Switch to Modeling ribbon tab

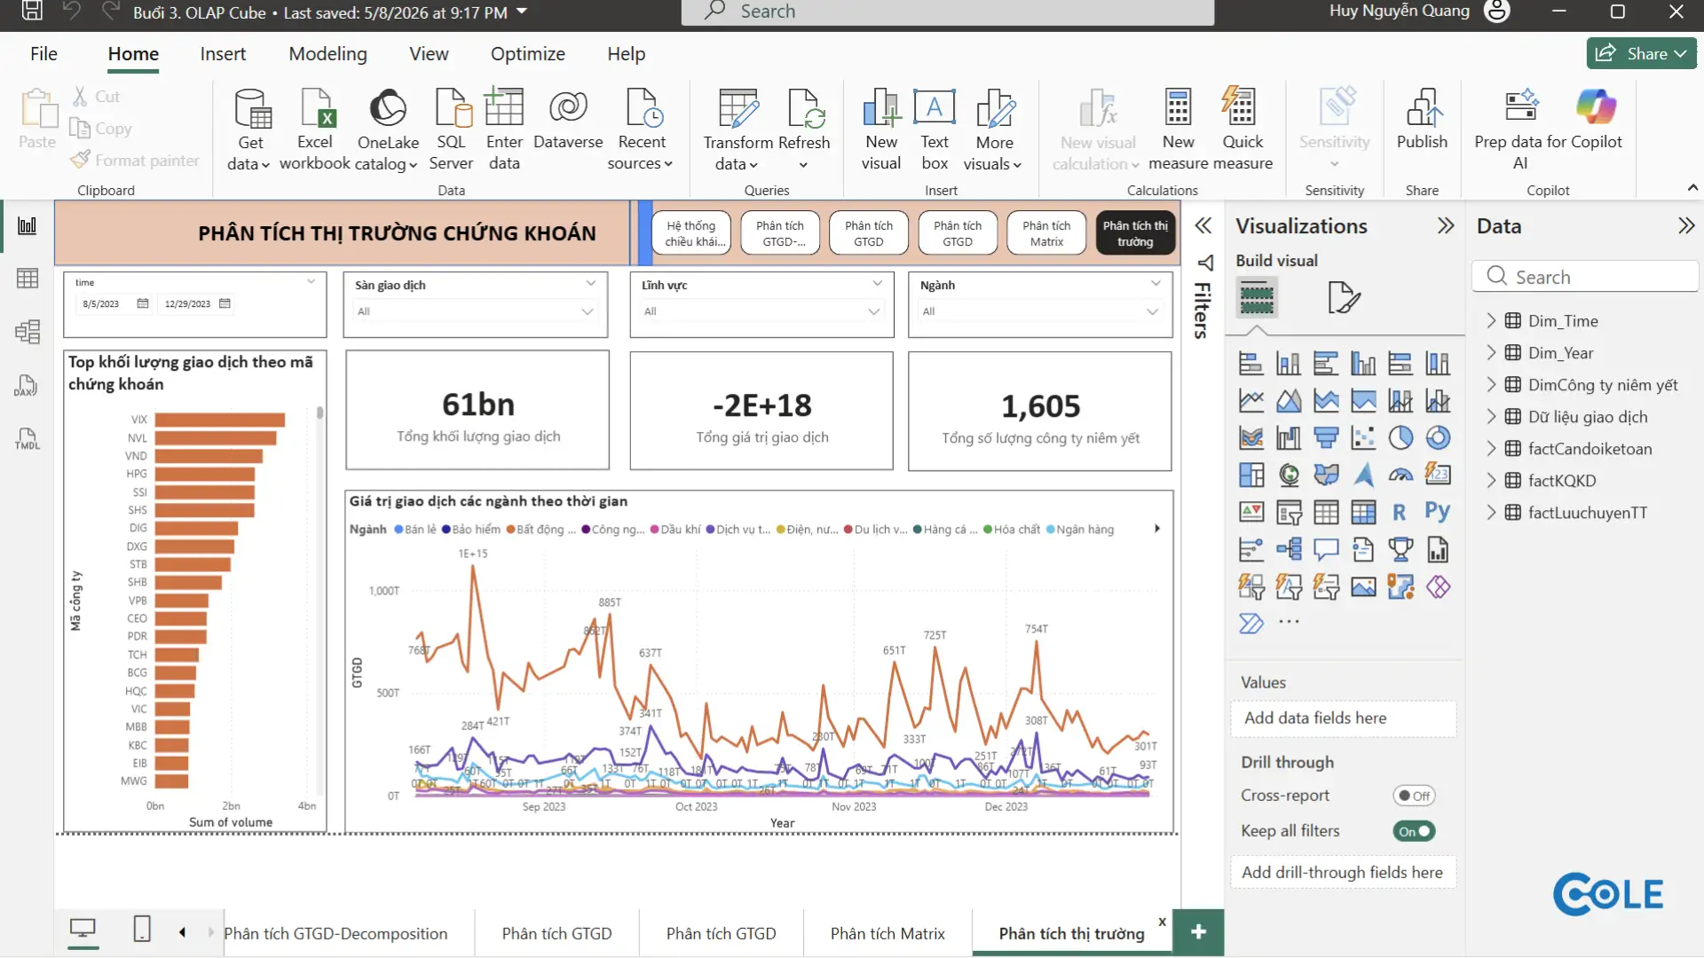pyautogui.click(x=327, y=53)
